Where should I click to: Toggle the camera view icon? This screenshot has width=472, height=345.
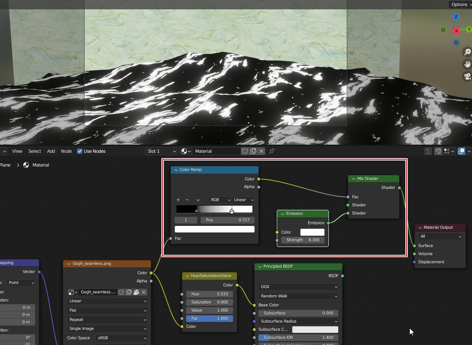click(x=467, y=76)
